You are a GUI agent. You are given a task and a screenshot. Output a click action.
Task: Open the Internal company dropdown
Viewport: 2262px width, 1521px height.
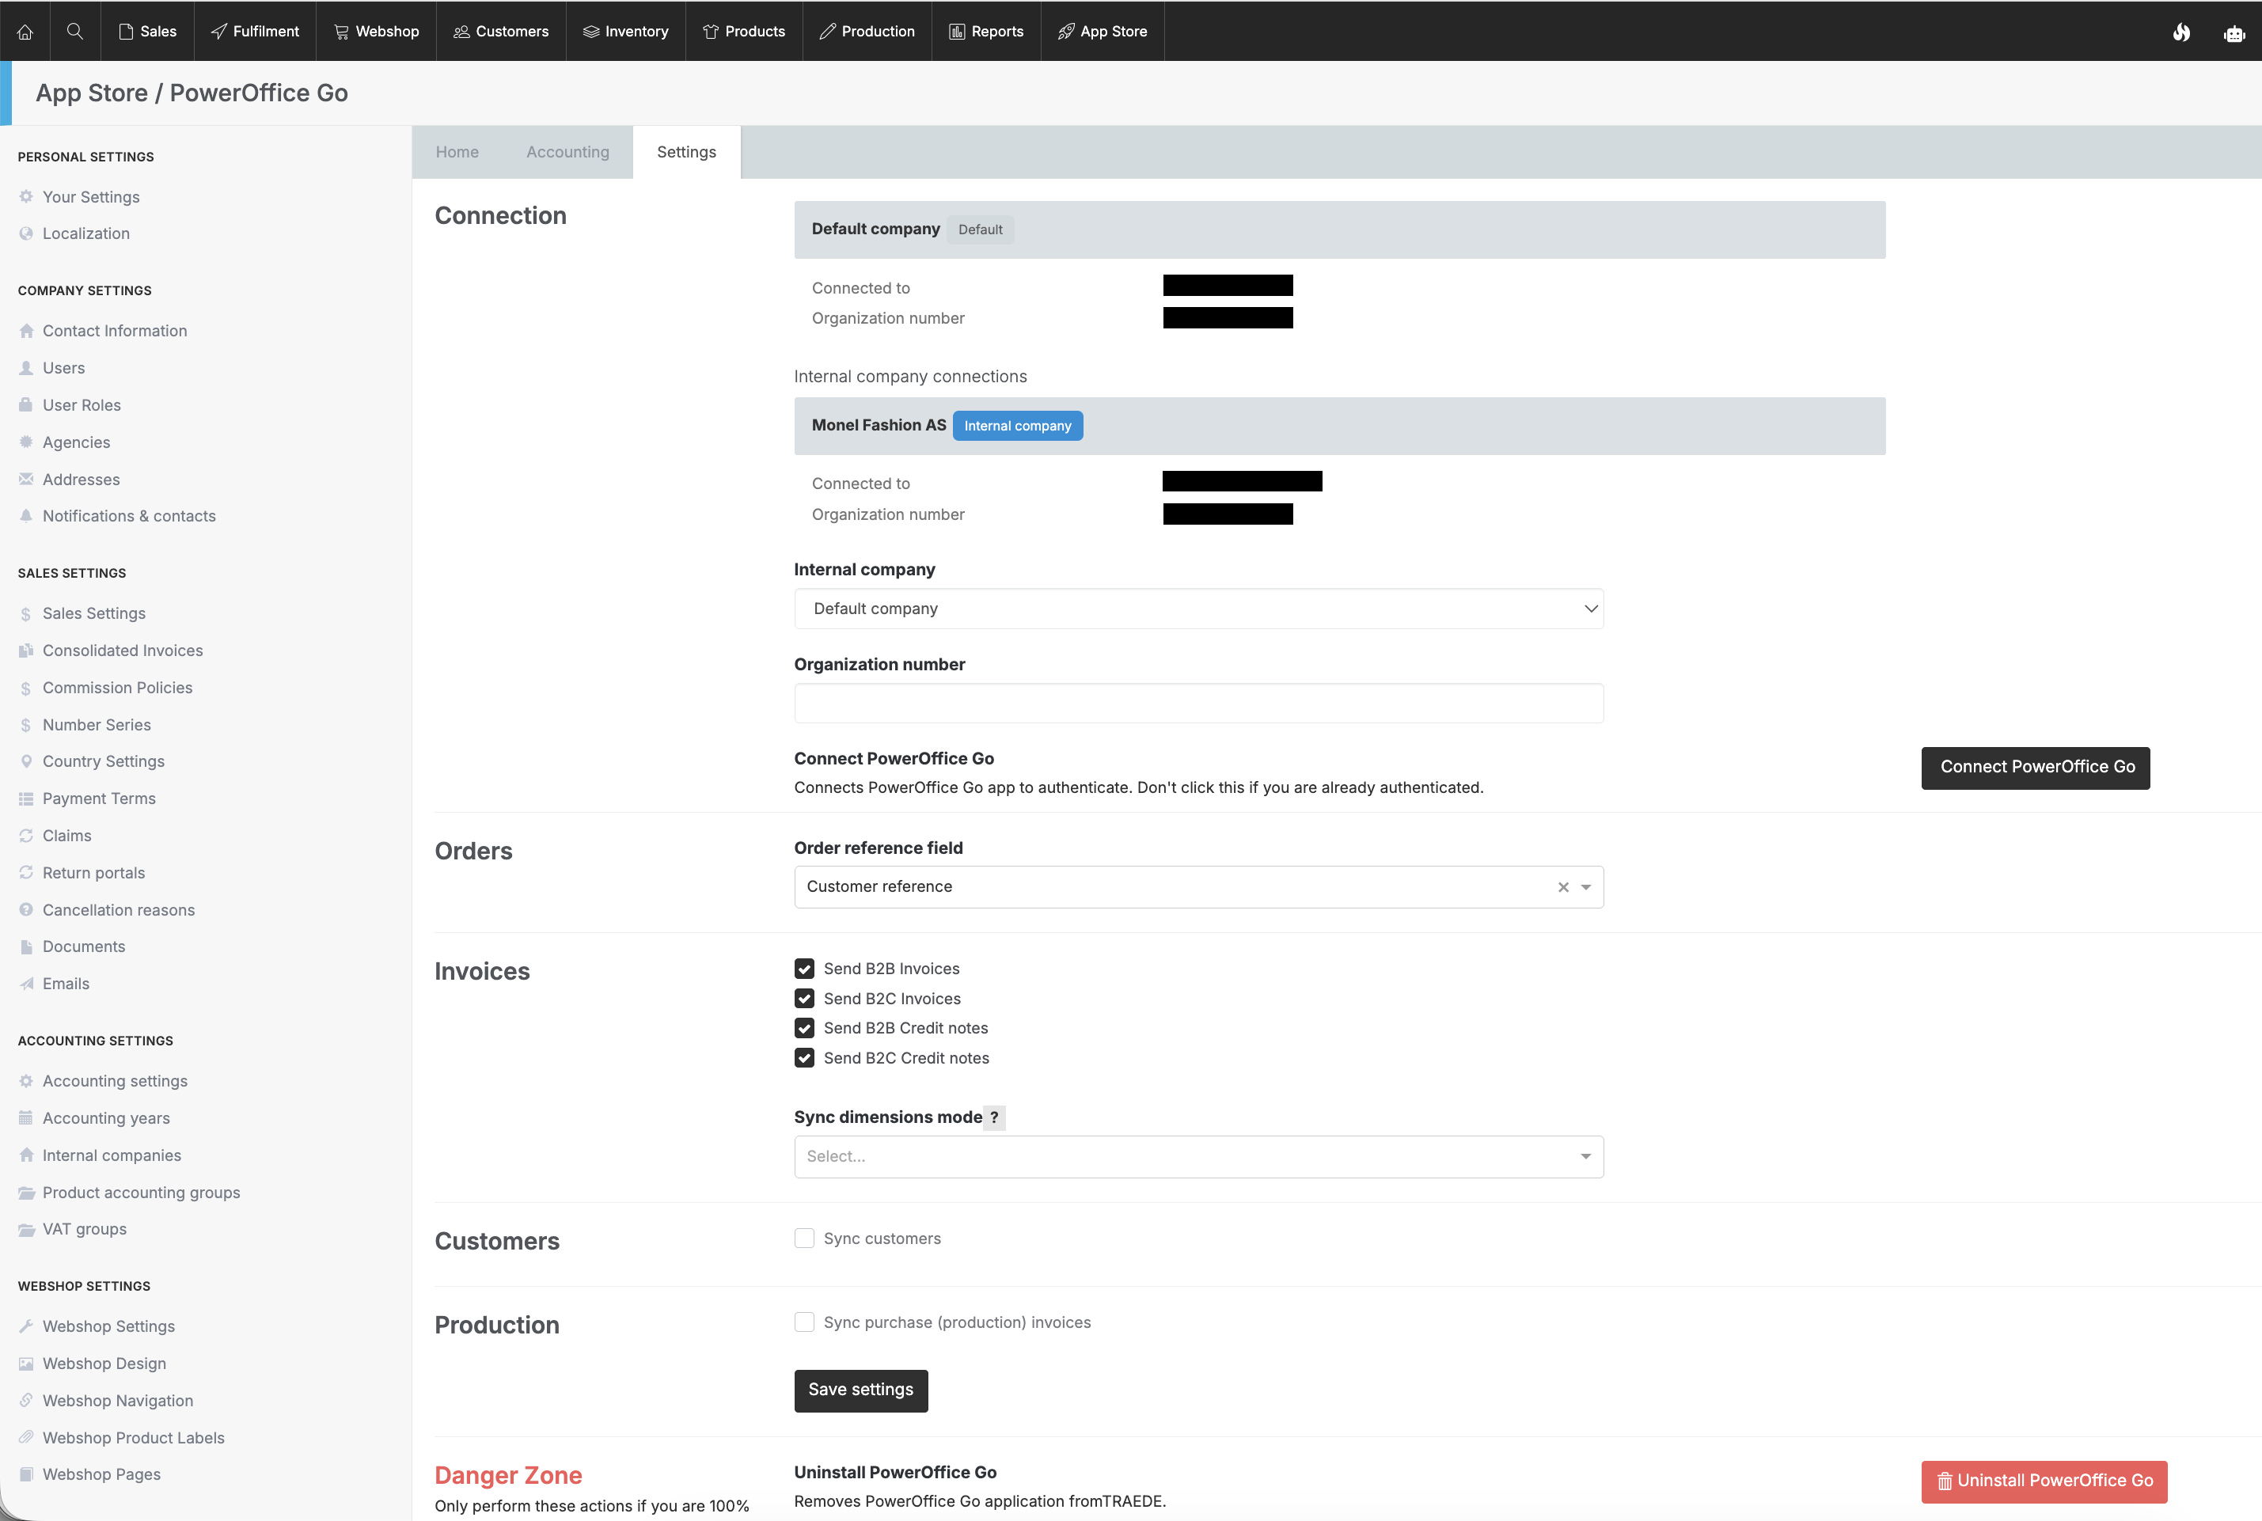point(1199,609)
